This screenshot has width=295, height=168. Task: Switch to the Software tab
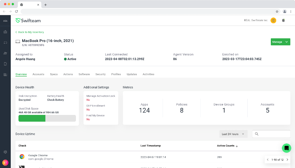[84, 74]
